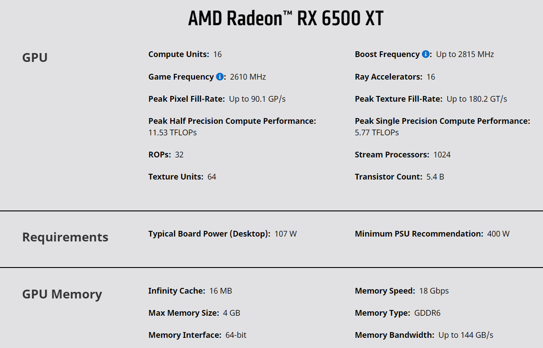Click the Transistor Count label
Screen dimensions: 543x348
click(389, 176)
